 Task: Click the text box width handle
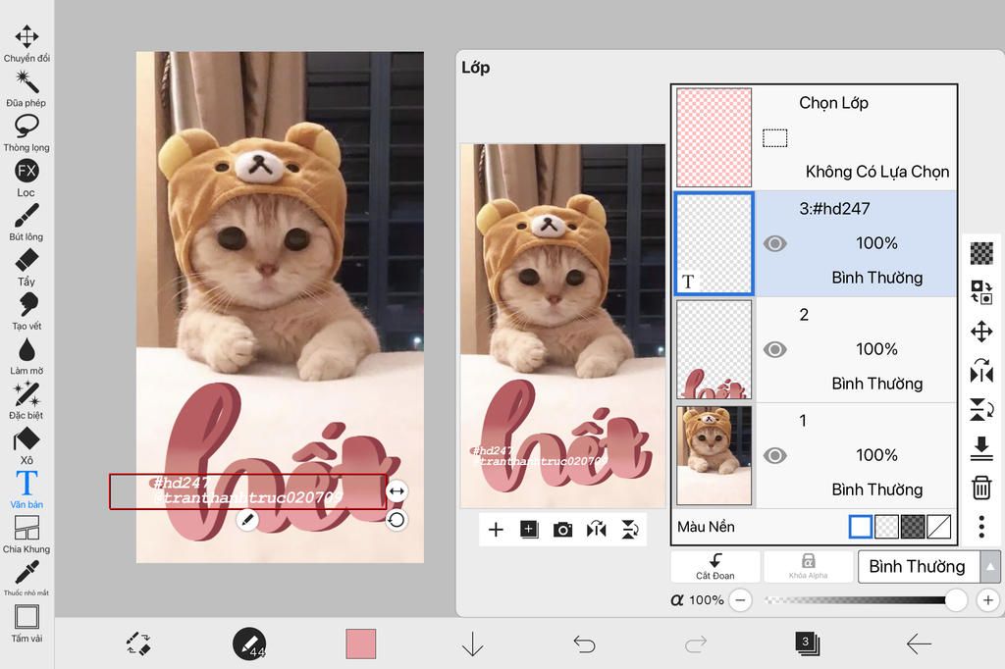[x=397, y=491]
